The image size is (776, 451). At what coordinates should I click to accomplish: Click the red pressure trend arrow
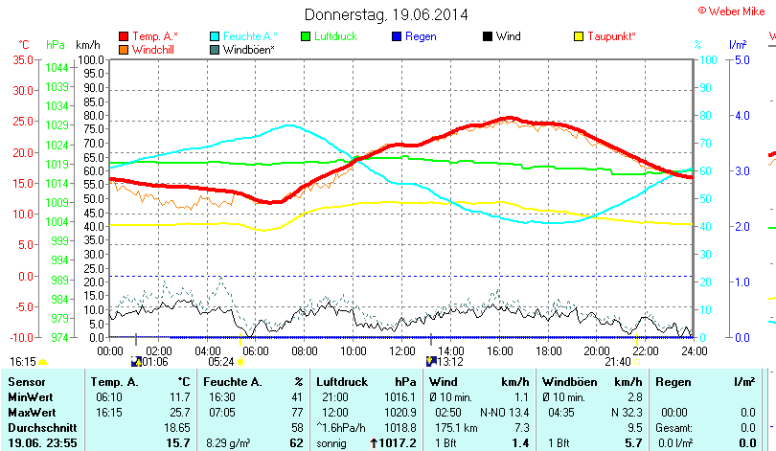pyautogui.click(x=373, y=444)
